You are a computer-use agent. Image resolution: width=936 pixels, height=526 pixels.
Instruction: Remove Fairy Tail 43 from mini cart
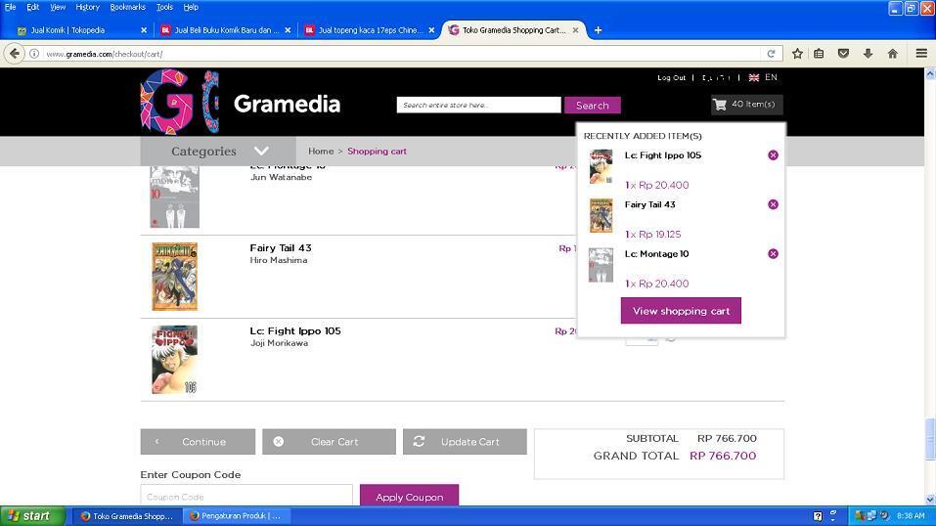773,204
